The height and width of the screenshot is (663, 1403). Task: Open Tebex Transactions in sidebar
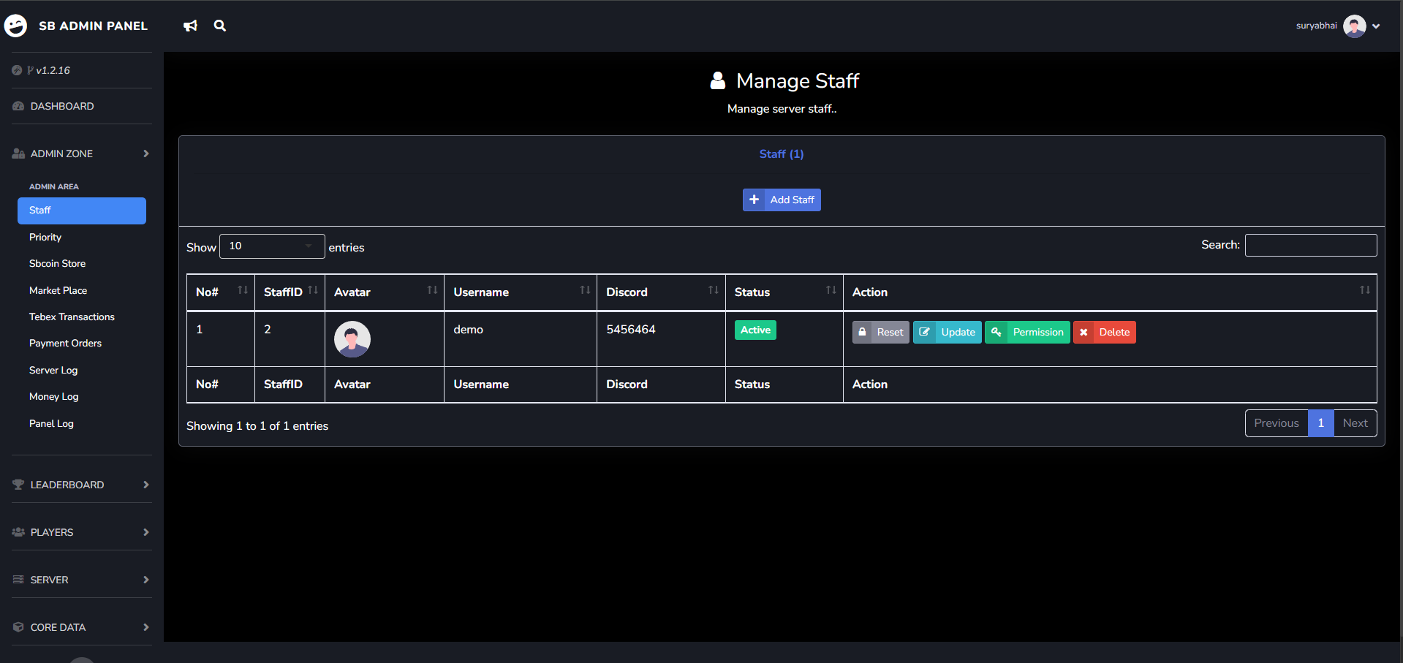click(72, 317)
